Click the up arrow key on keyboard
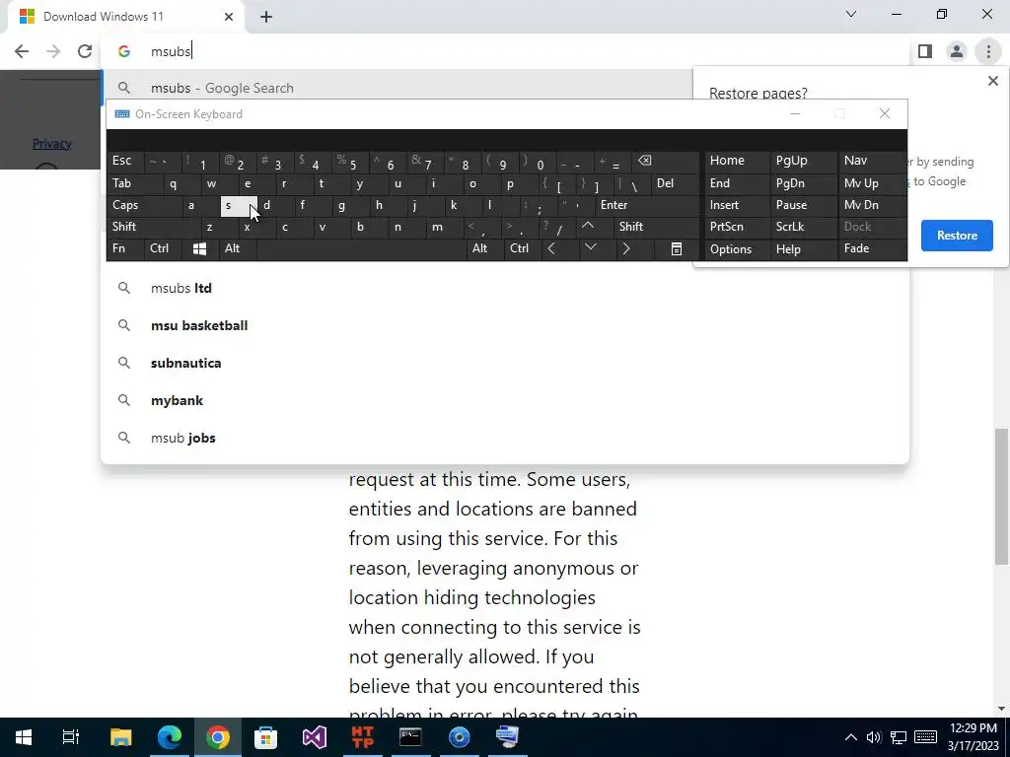Image resolution: width=1010 pixels, height=757 pixels. (x=588, y=227)
